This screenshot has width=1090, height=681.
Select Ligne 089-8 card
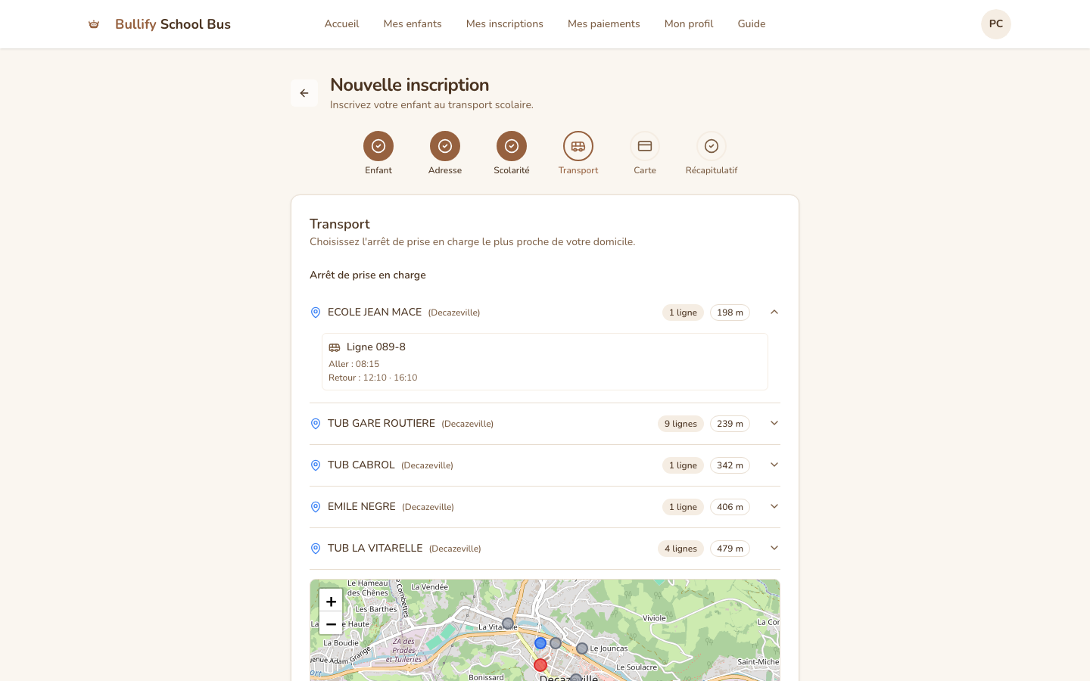[544, 362]
